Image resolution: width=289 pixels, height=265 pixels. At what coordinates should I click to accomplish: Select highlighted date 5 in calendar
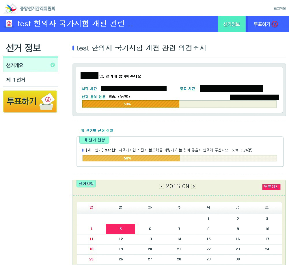(x=120, y=229)
